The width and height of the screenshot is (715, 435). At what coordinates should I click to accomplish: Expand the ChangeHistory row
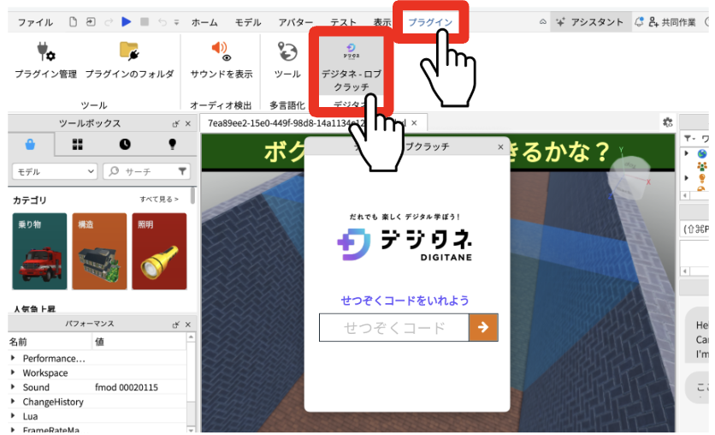pos(13,402)
